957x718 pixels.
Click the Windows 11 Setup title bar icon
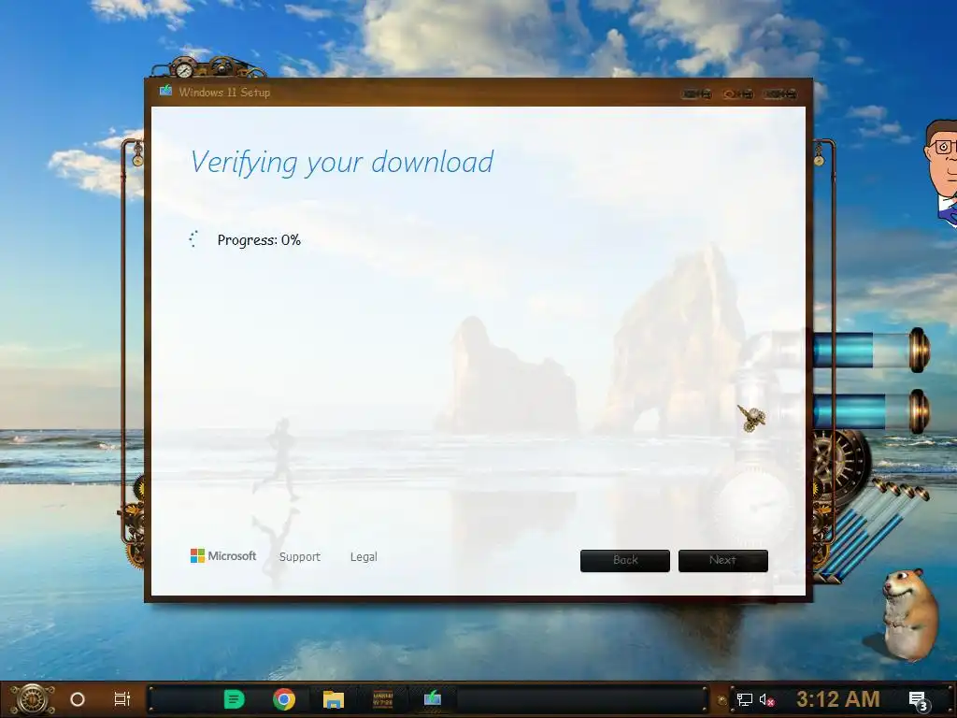[x=165, y=92]
